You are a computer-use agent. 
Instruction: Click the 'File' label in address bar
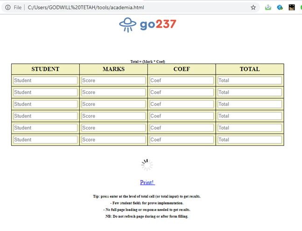pyautogui.click(x=18, y=7)
